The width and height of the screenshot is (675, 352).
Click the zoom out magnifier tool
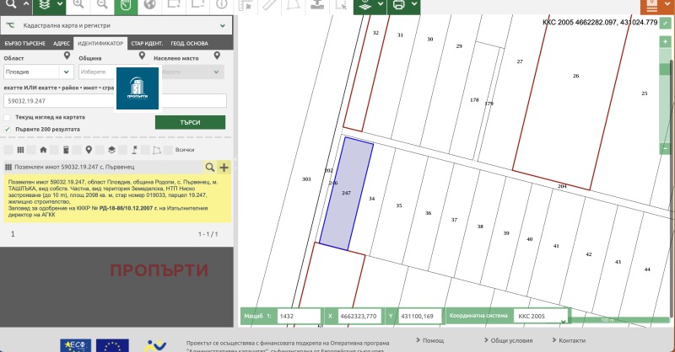(x=100, y=4)
